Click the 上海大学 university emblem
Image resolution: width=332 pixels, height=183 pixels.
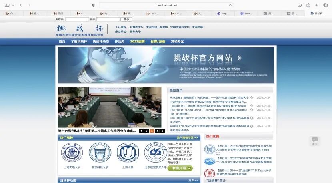point(128,152)
